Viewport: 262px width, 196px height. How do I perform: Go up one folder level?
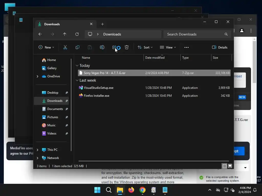pyautogui.click(x=65, y=34)
